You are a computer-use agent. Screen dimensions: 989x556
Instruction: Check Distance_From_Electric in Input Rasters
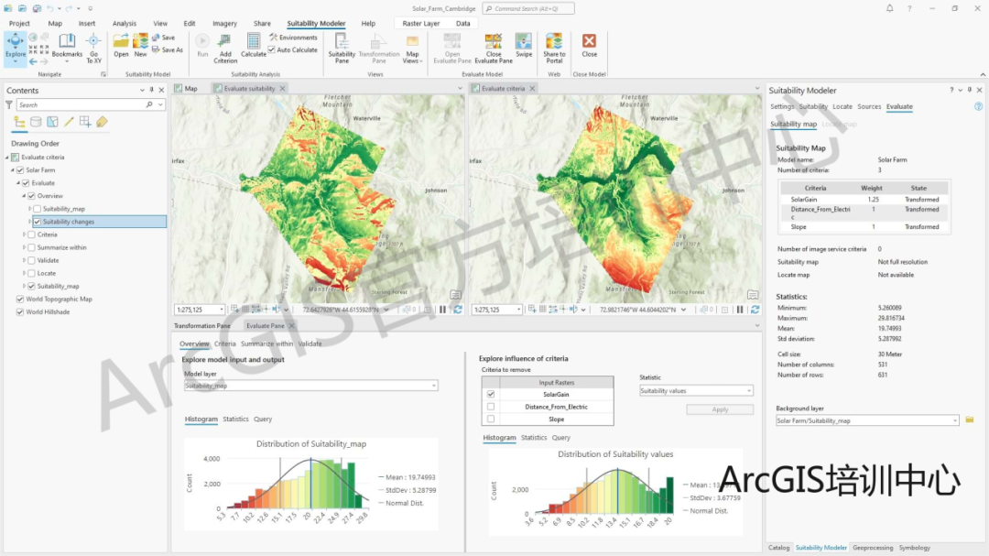(491, 407)
